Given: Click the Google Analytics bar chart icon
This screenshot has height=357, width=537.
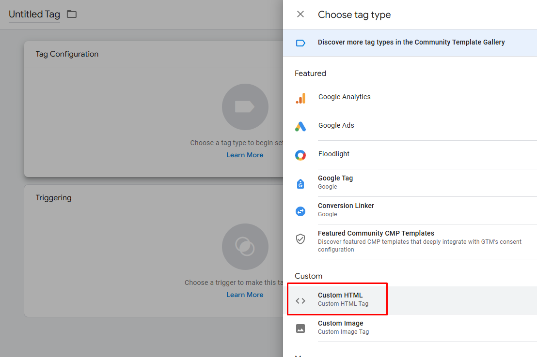Looking at the screenshot, I should pos(300,98).
